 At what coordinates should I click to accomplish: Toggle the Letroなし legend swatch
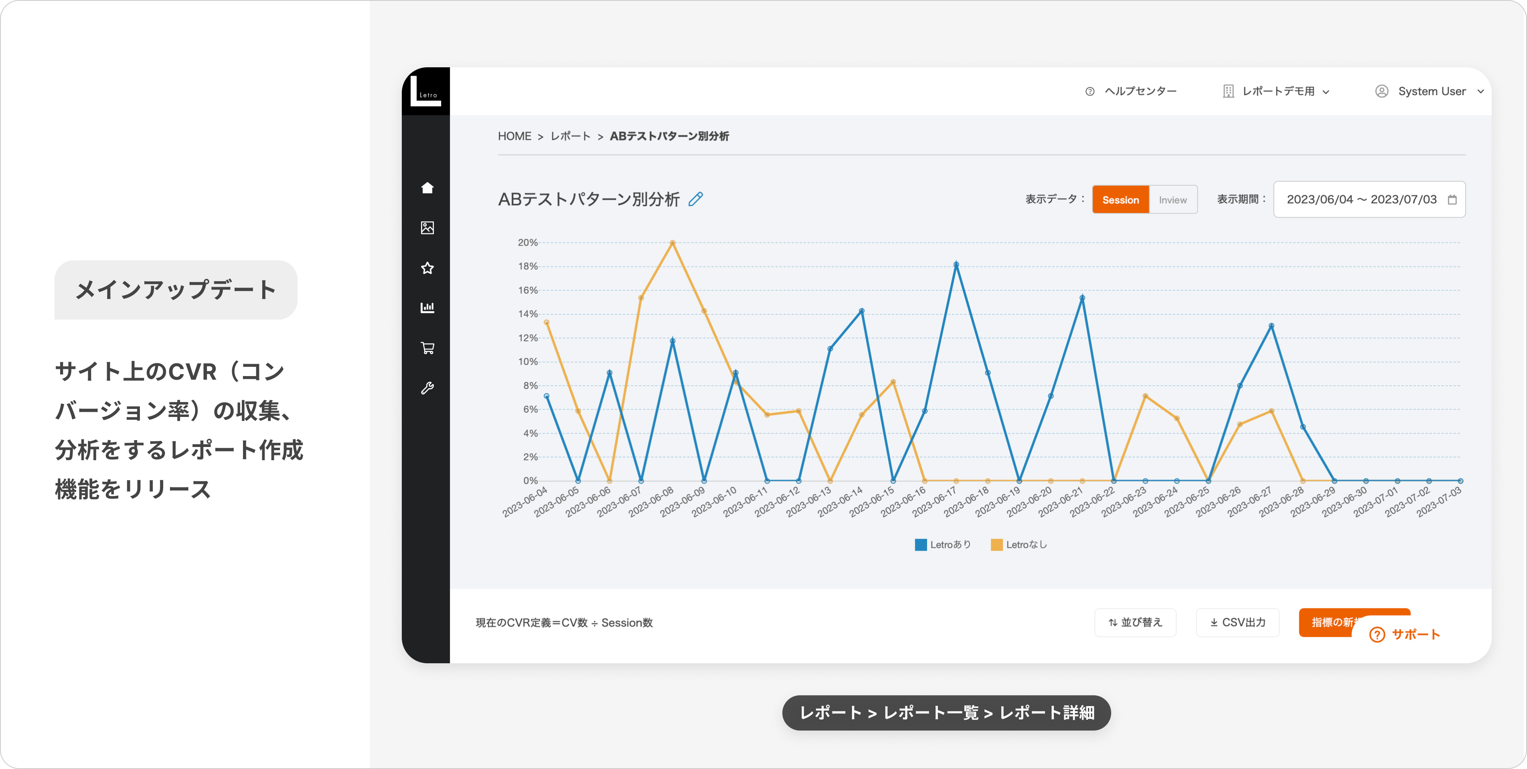(996, 545)
